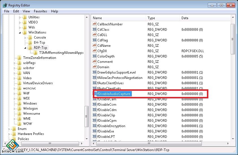
Task: Click the CdFlag DWORD value icon
Action: click(94, 40)
